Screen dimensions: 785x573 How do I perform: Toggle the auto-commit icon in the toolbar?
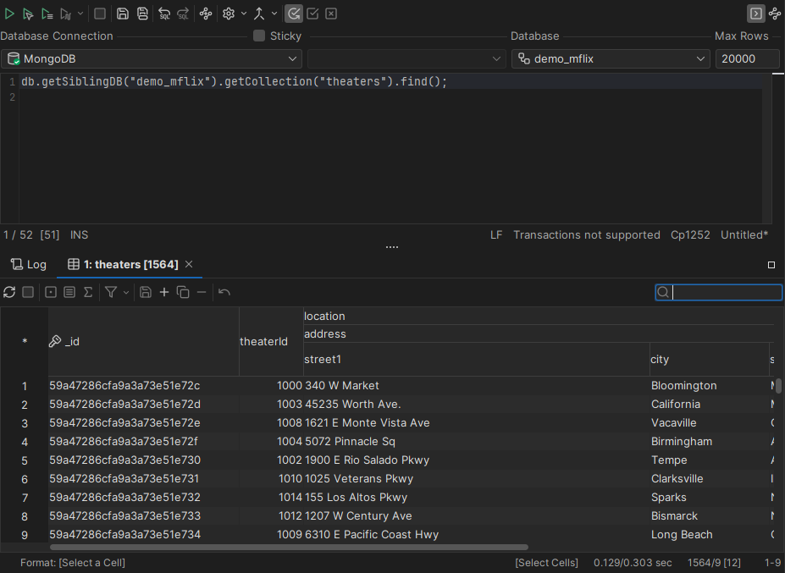tap(292, 13)
